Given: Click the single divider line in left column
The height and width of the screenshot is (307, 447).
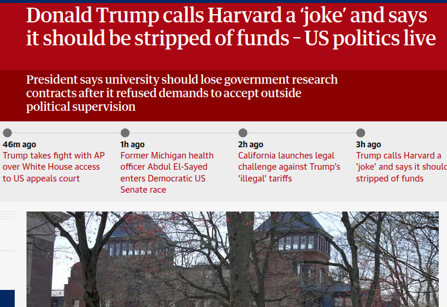Looking at the screenshot, I should pos(8,251).
